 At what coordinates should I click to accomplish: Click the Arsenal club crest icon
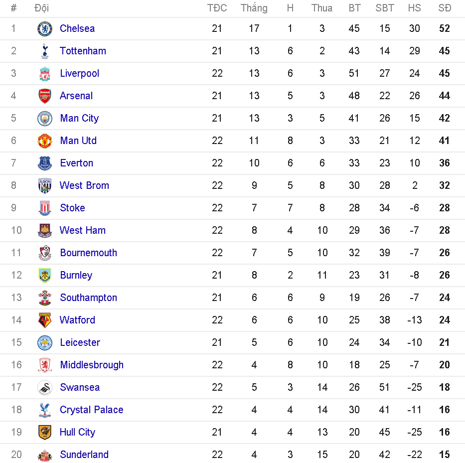[x=45, y=96]
